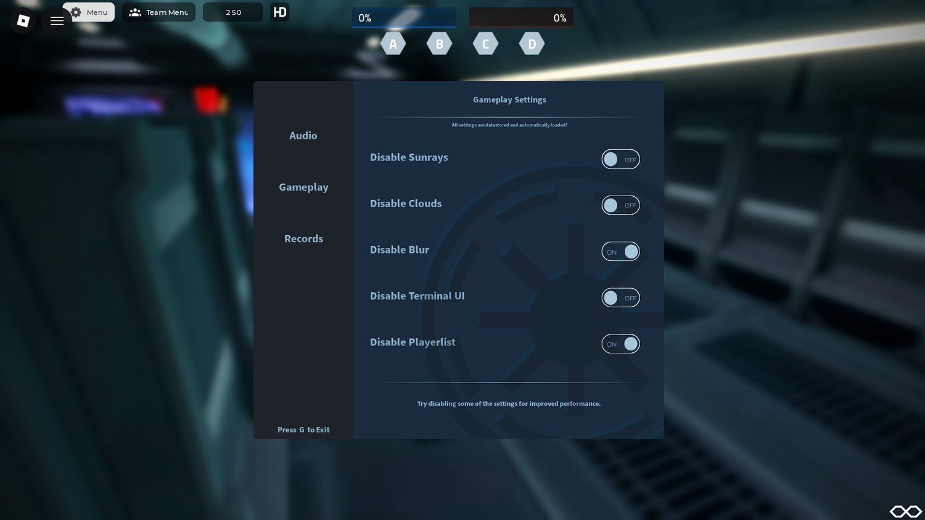Turn off the Disable Playerlist switch
Viewport: 925px width, 520px height.
coord(620,344)
